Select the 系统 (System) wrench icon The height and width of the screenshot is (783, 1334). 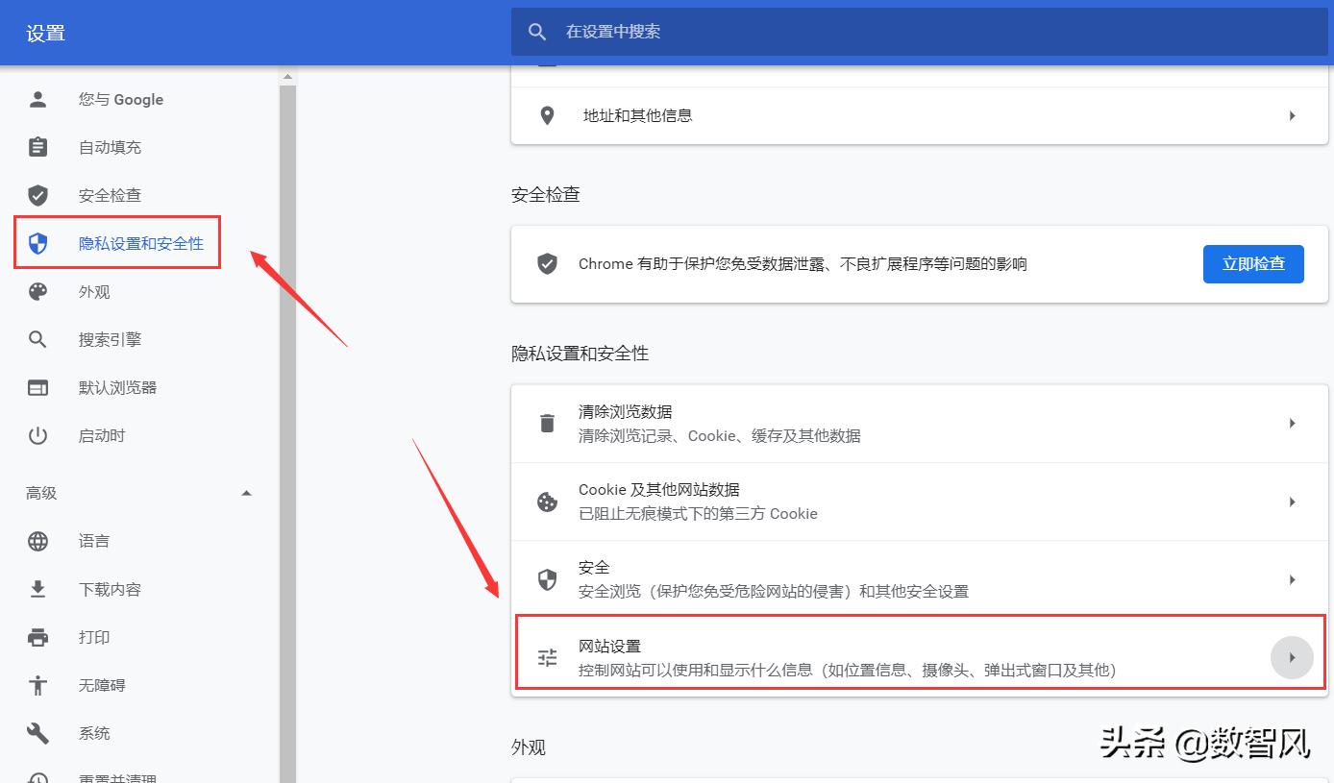point(37,733)
